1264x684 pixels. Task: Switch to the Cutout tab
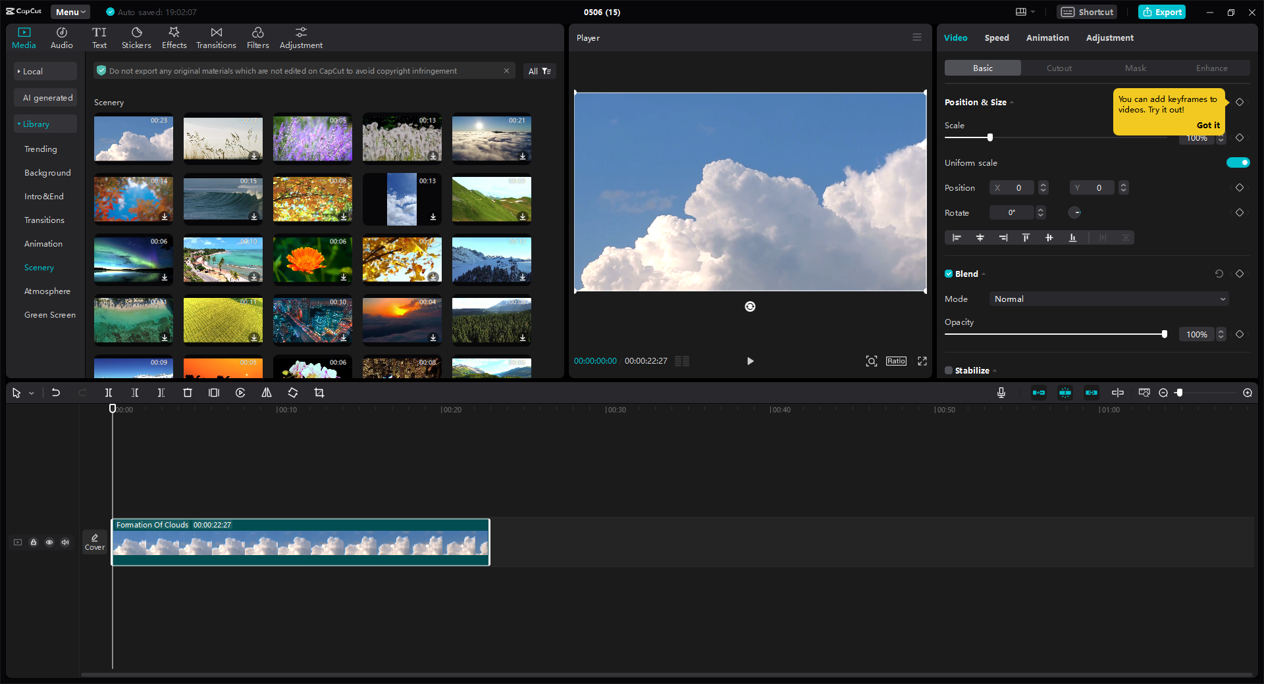tap(1058, 68)
